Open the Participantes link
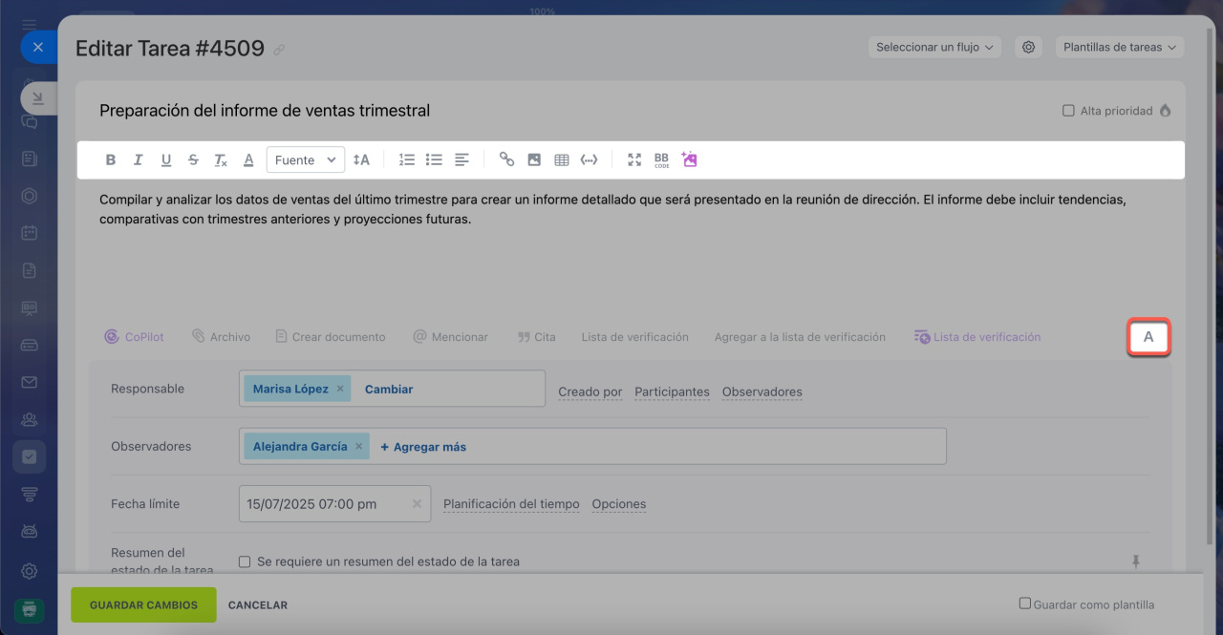The height and width of the screenshot is (635, 1223). tap(672, 392)
